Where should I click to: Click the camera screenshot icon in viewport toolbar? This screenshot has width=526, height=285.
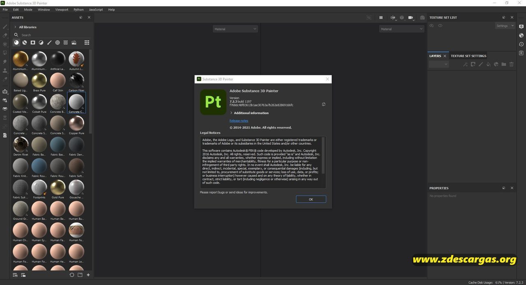tap(422, 18)
